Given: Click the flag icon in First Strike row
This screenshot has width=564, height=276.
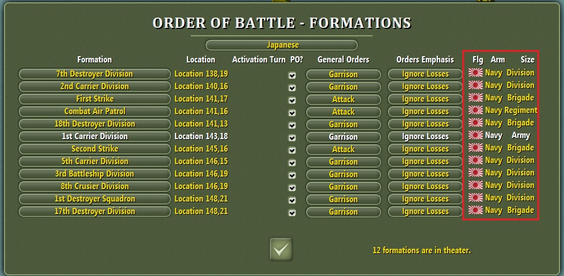Looking at the screenshot, I should 475,98.
